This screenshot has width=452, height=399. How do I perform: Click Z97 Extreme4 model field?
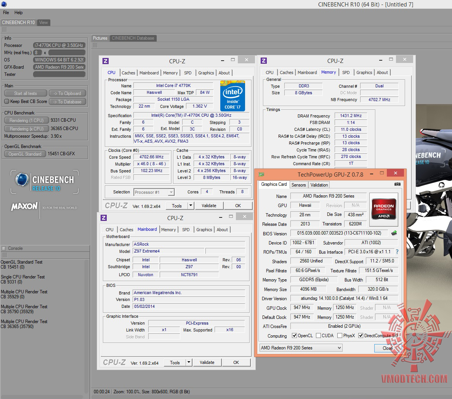point(168,251)
